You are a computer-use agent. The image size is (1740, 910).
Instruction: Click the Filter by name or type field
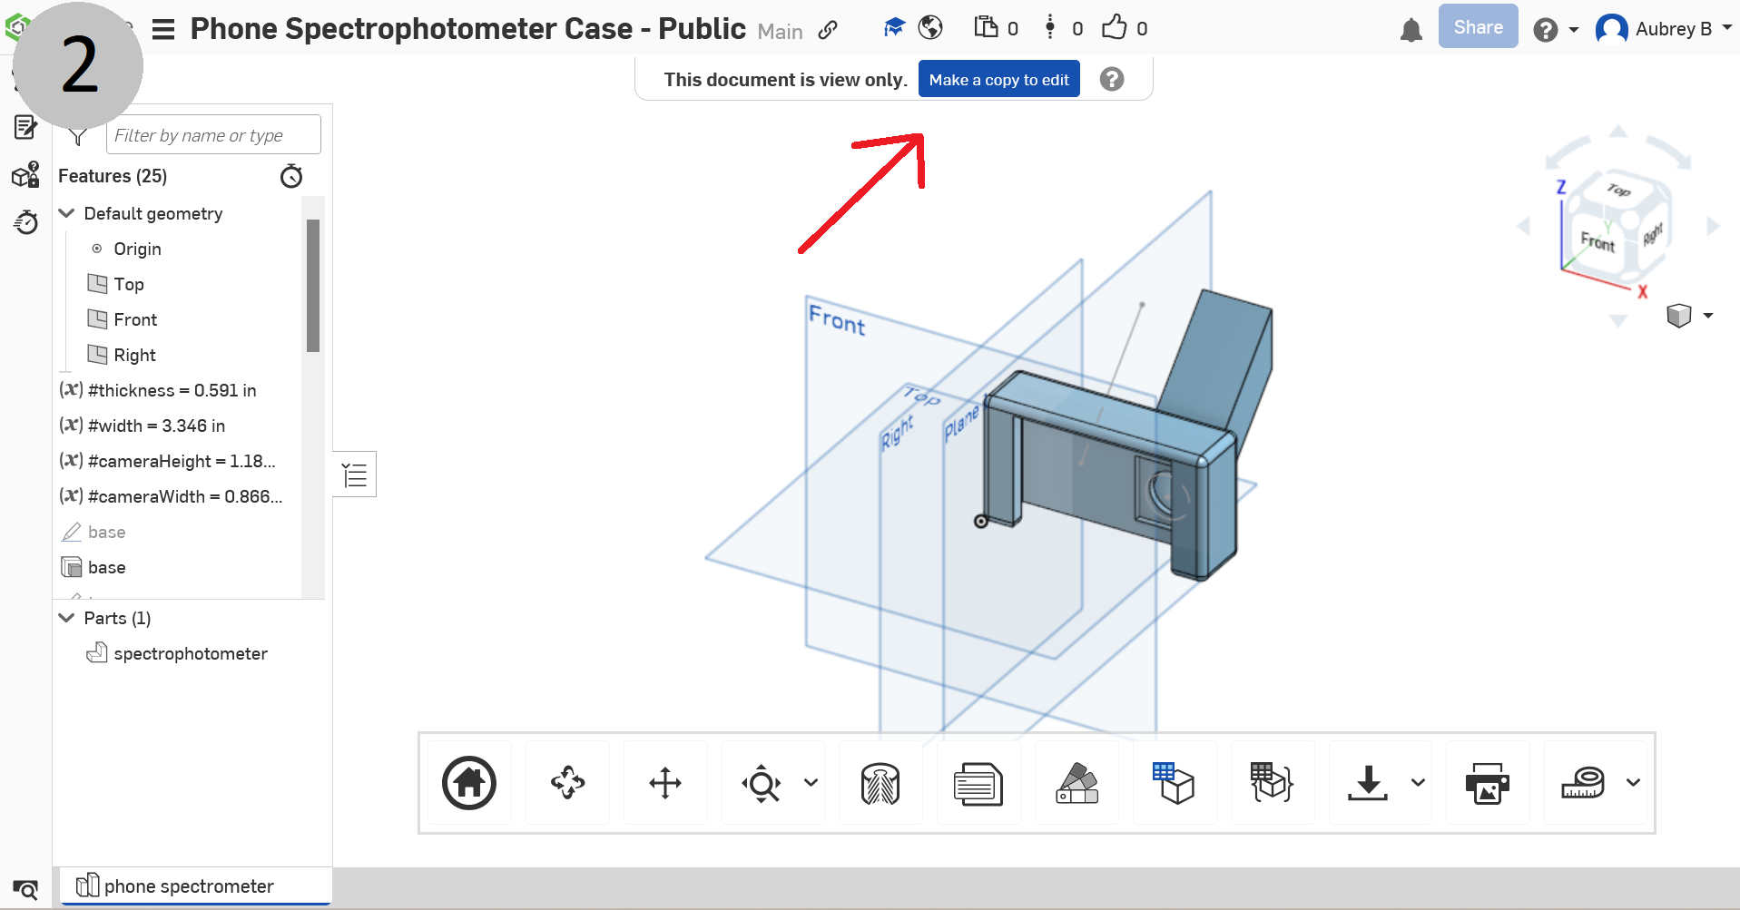[x=213, y=135]
